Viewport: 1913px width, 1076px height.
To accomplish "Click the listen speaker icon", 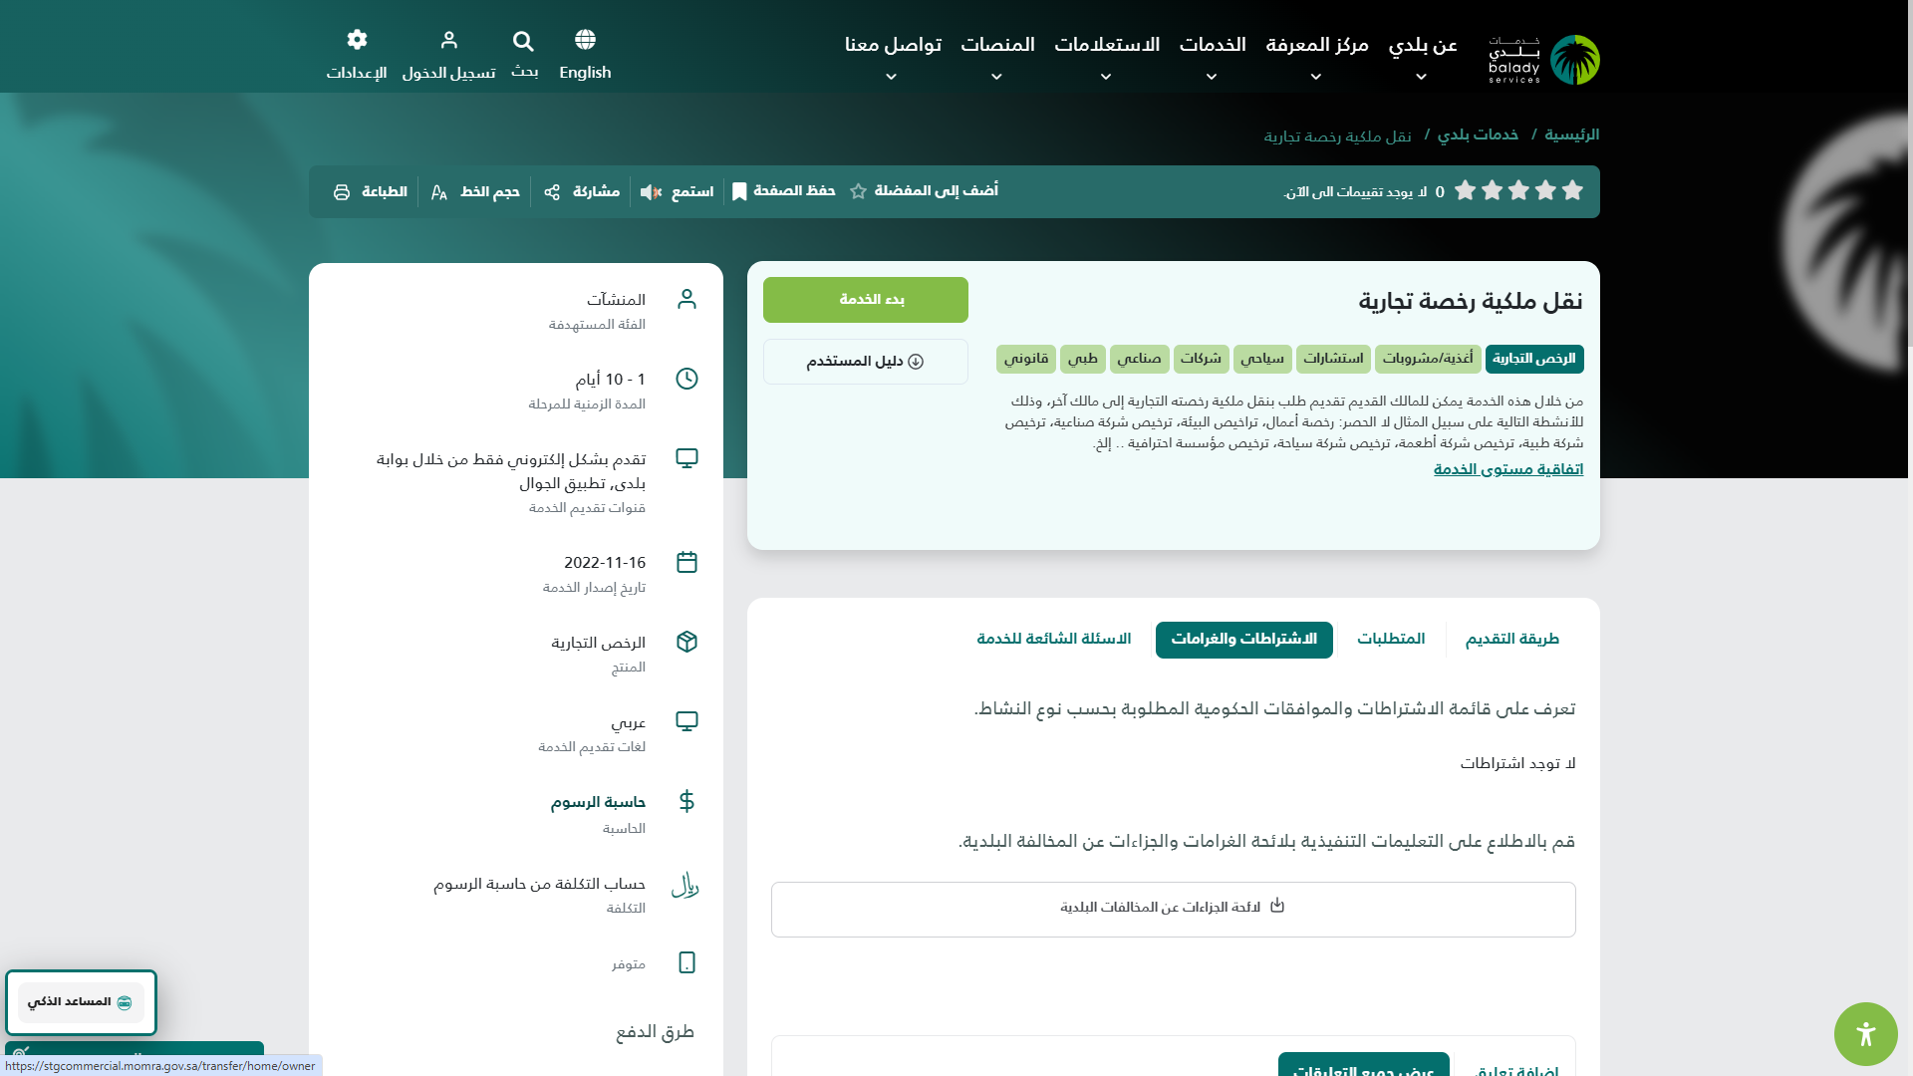I will click(651, 192).
